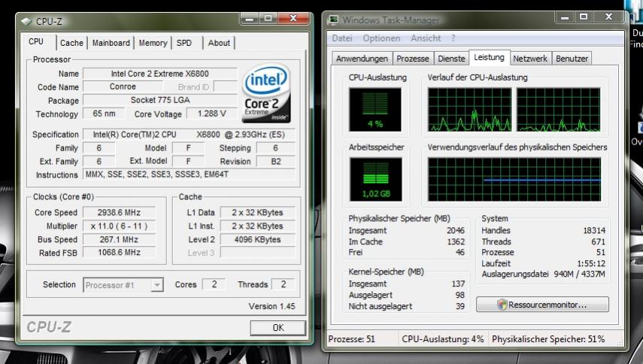Click the Im Cache value 1362

tap(456, 241)
